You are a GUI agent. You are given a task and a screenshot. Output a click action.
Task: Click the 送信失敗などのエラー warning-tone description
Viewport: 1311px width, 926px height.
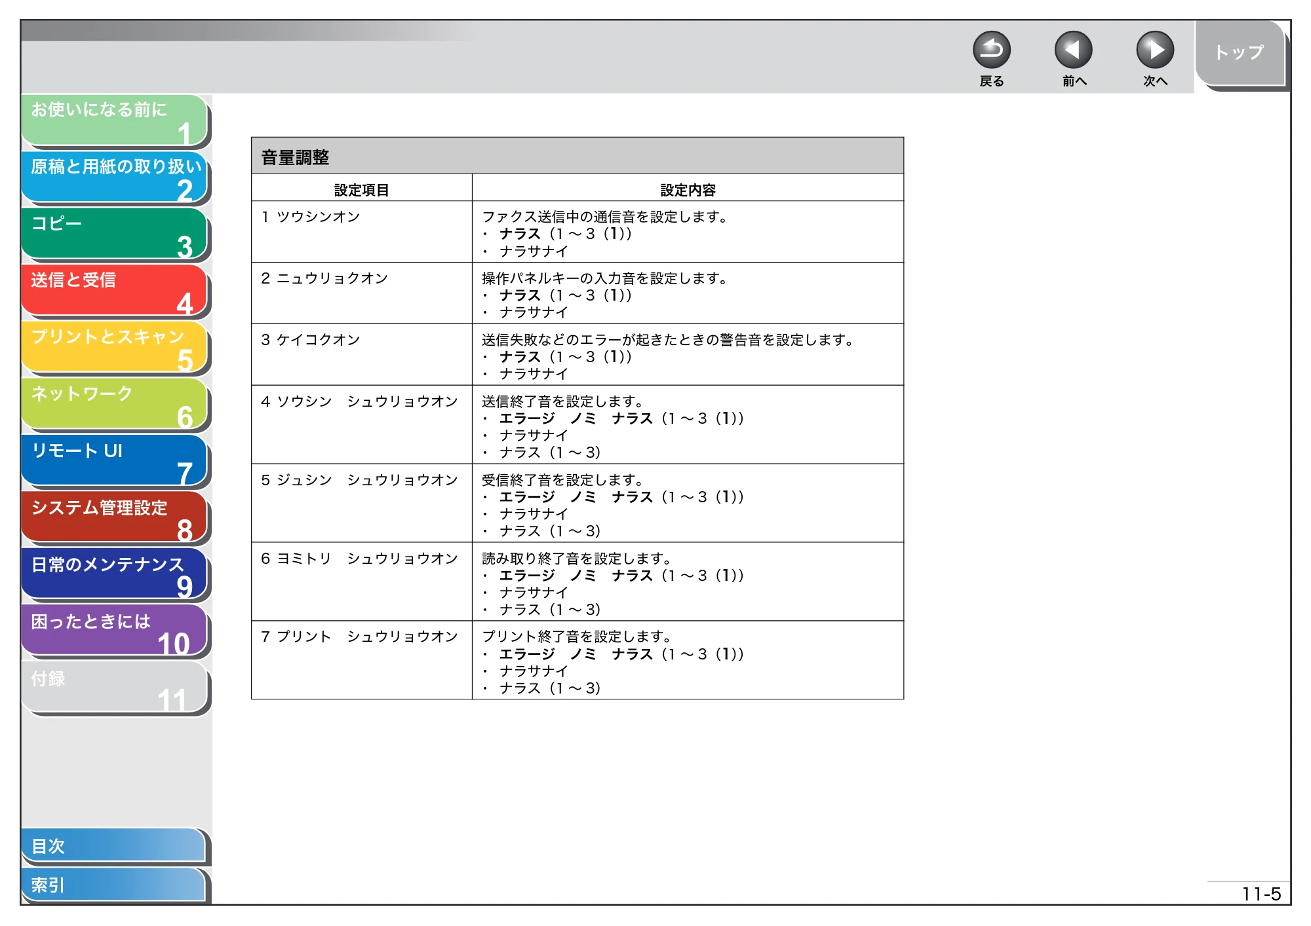pyautogui.click(x=668, y=340)
